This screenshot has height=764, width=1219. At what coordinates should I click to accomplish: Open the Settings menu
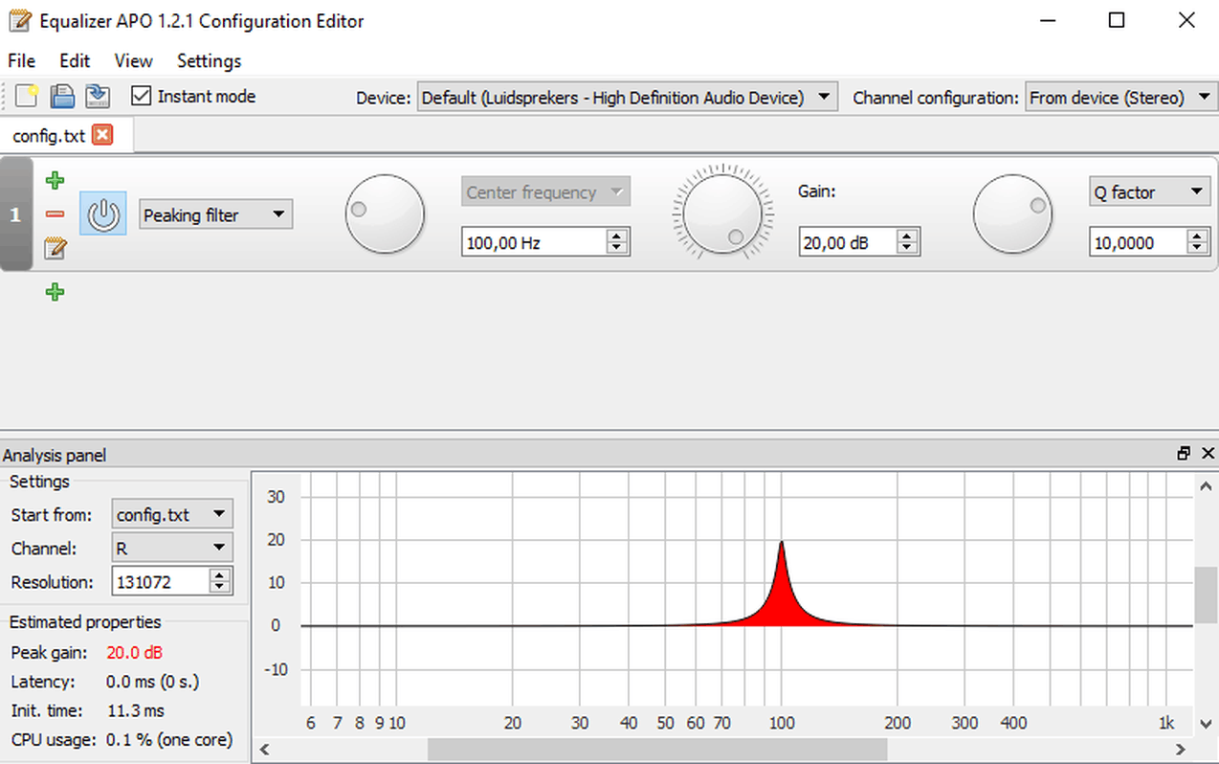coord(209,60)
